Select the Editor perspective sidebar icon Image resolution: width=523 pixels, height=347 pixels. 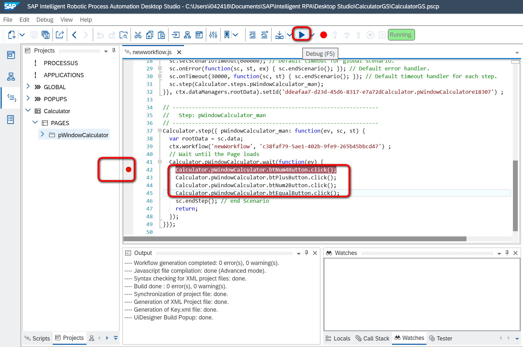[x=12, y=98]
